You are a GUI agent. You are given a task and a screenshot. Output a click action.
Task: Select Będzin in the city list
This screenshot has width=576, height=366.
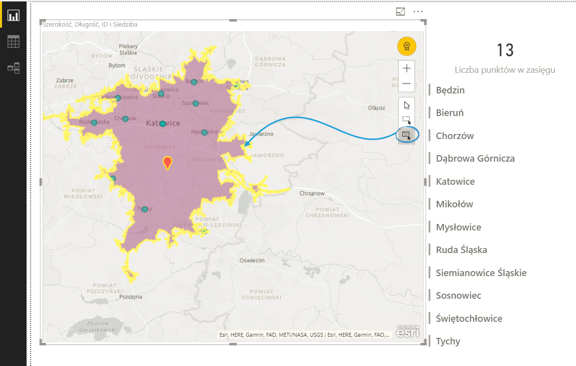tap(450, 90)
